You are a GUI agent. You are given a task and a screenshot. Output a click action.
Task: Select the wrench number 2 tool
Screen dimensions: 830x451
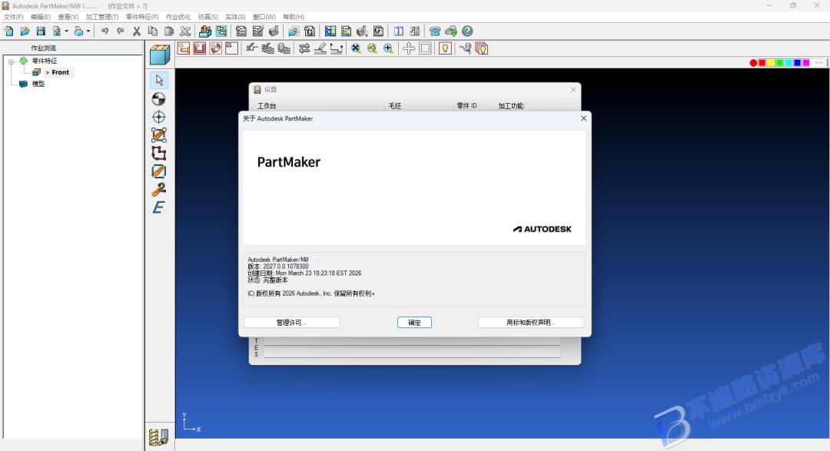tap(159, 189)
